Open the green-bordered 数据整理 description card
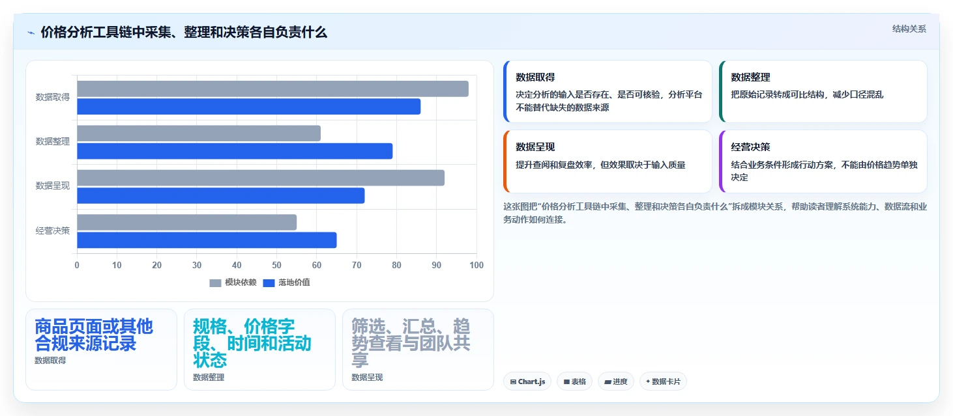The image size is (953, 416). pos(823,92)
